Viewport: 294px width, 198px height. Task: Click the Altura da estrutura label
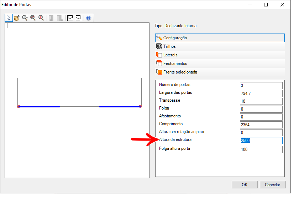tap(175, 139)
